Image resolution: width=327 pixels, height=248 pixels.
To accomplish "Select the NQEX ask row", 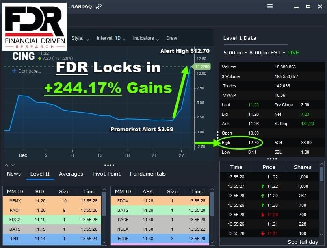I will (160, 229).
